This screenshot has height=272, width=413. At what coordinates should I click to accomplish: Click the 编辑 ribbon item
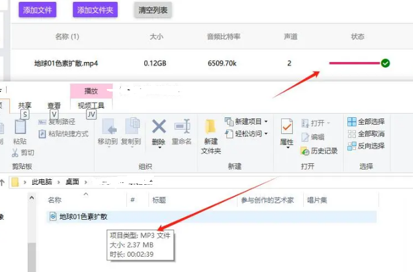[312, 137]
